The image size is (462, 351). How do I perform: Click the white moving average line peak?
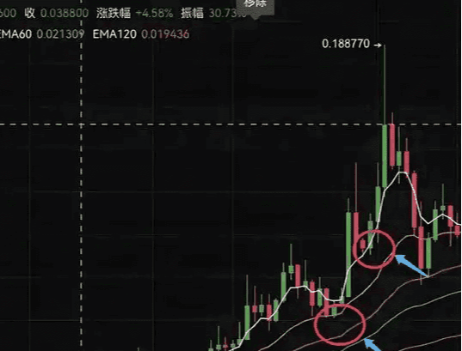pyautogui.click(x=403, y=172)
